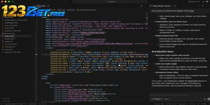This screenshot has width=210, height=105.
Task: Open run-club.html file
Action: pos(10,44)
